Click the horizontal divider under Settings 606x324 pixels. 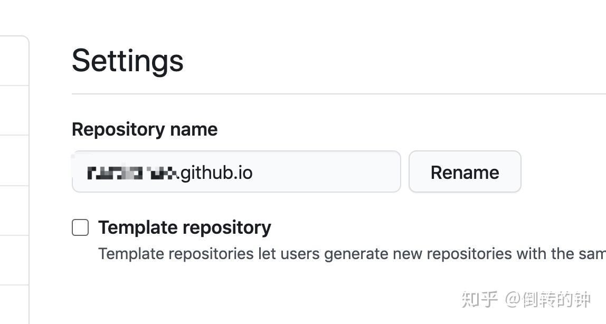(x=338, y=93)
